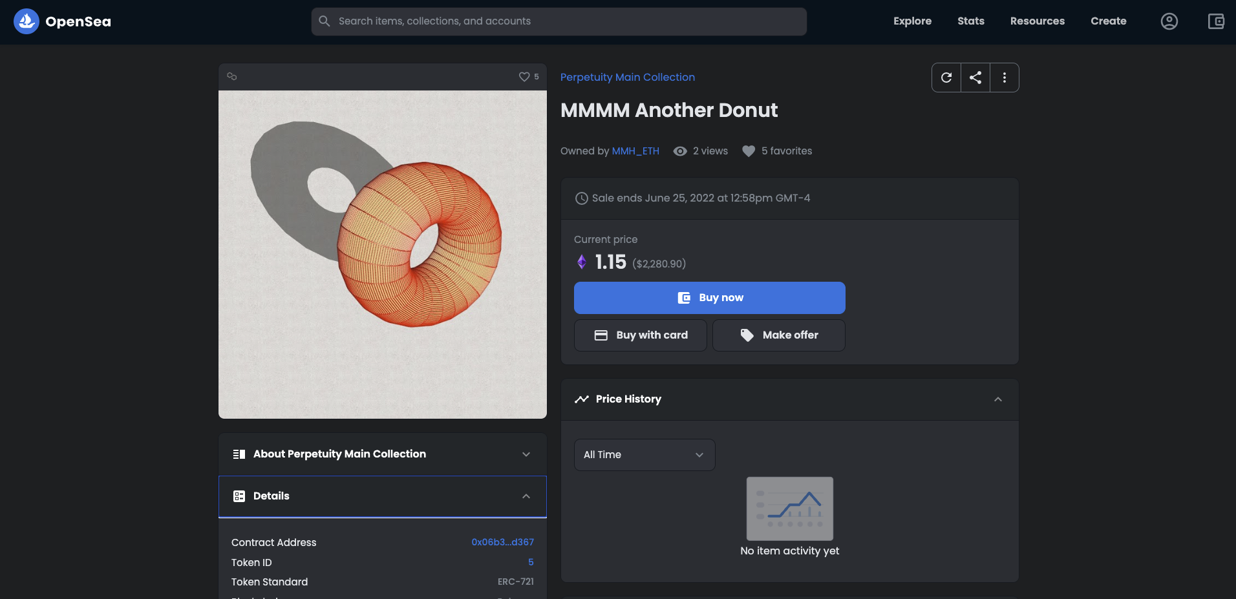Screen dimensions: 1236x599
Task: Expand About Perpetuity Main Collection section
Action: point(382,454)
